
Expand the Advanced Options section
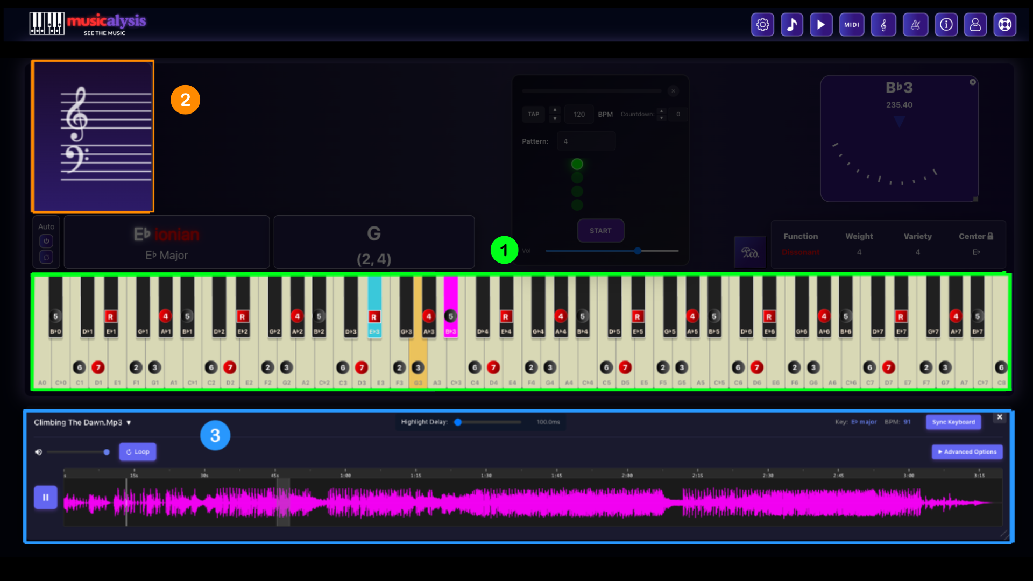coord(967,451)
